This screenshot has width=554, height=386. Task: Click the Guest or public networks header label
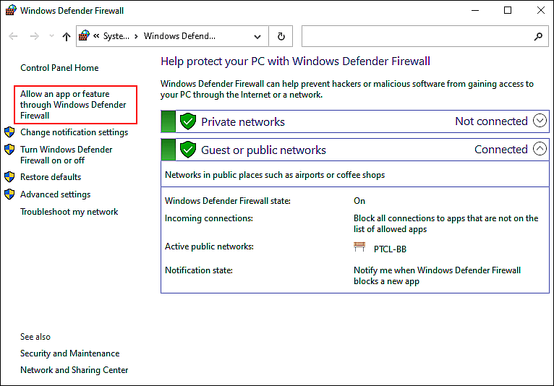coord(263,150)
